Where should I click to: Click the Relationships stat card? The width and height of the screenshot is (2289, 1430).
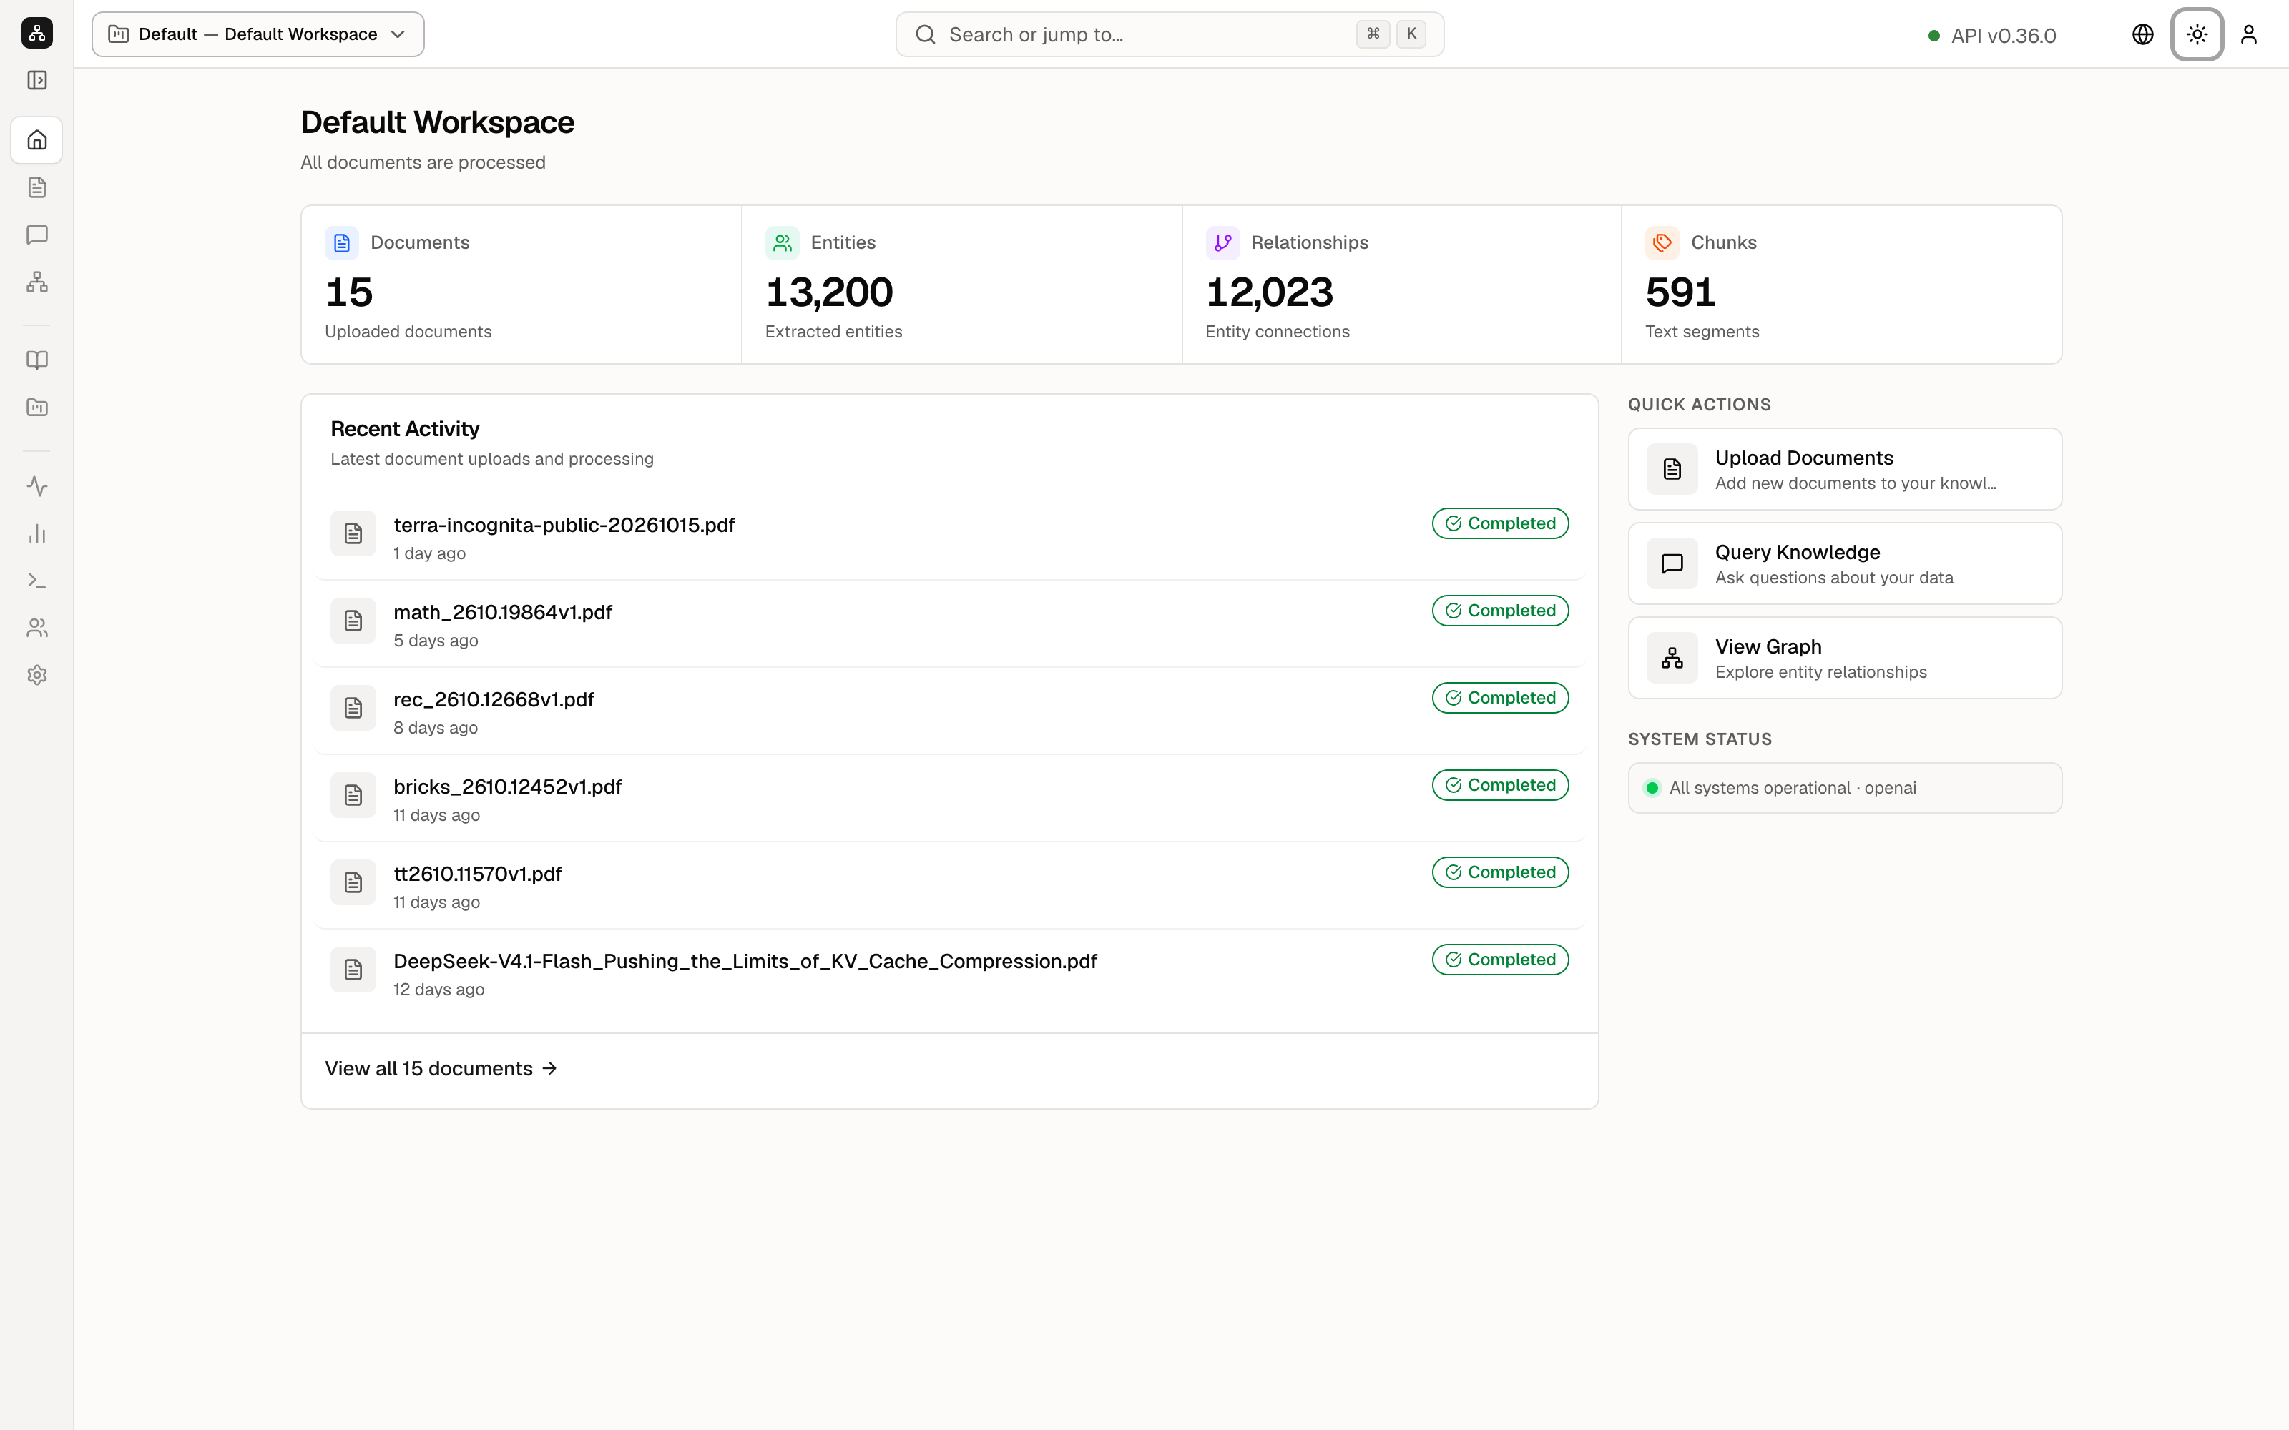click(x=1401, y=285)
